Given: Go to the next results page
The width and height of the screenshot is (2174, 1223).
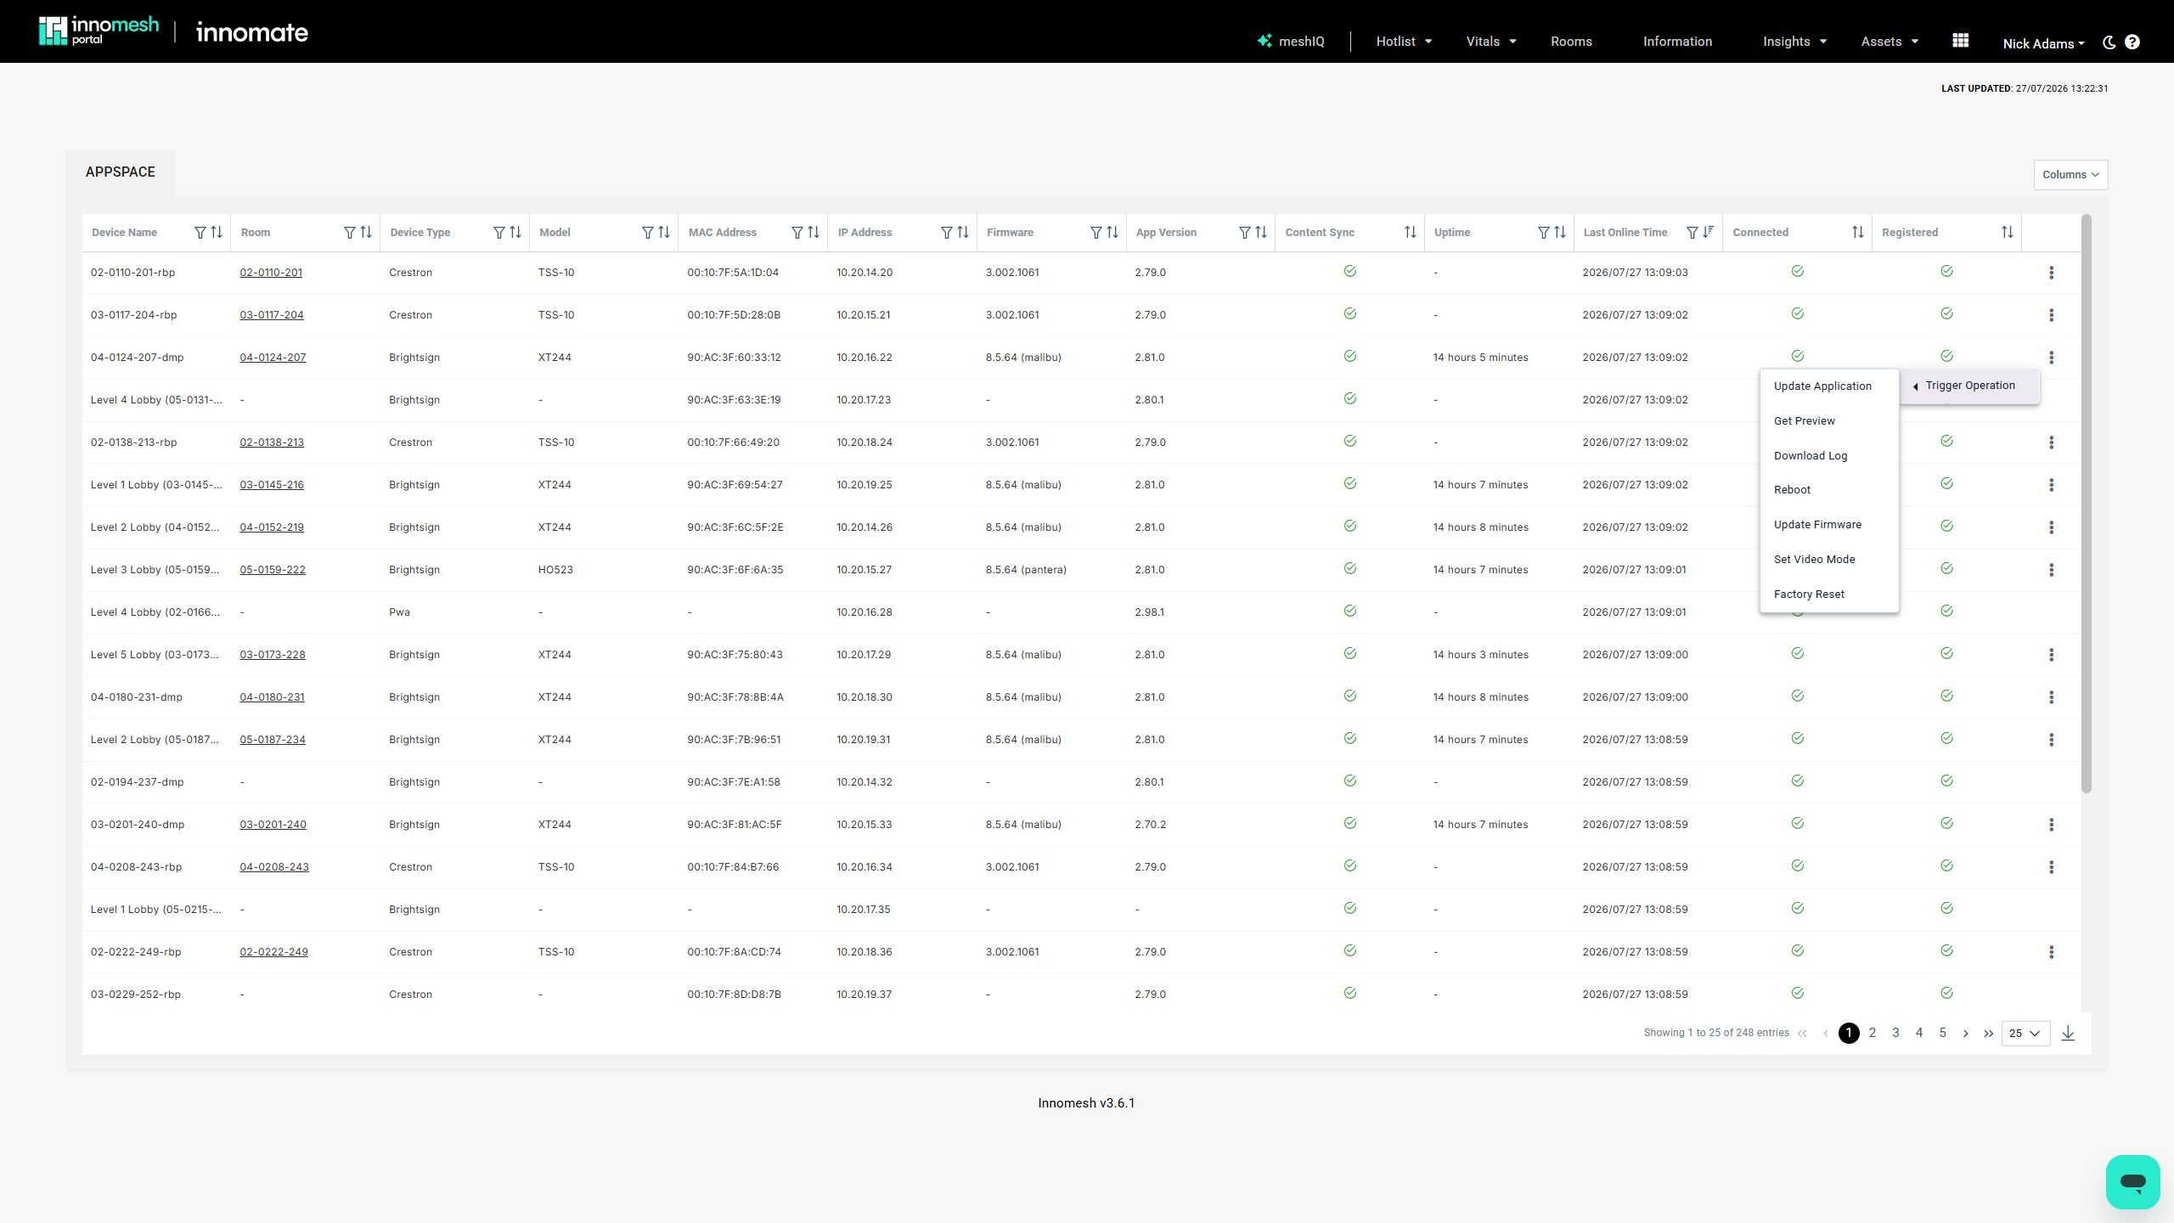Looking at the screenshot, I should 1966,1034.
